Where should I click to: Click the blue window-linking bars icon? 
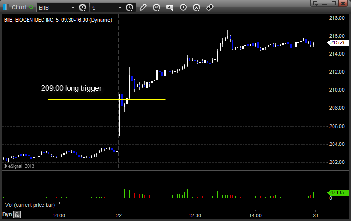tap(6, 7)
